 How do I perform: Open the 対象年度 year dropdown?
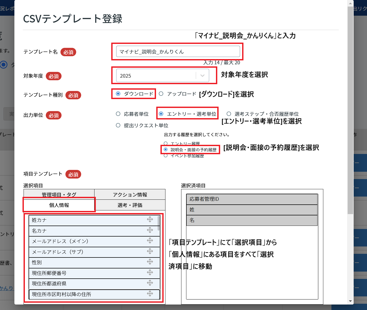[x=202, y=75]
